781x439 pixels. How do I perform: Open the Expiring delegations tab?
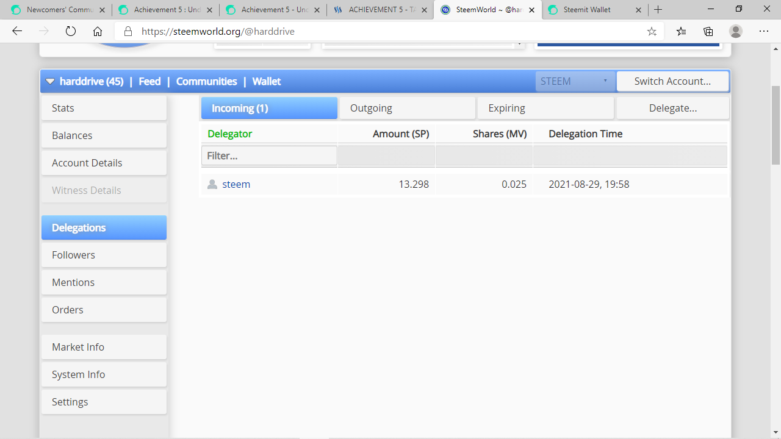click(x=545, y=108)
